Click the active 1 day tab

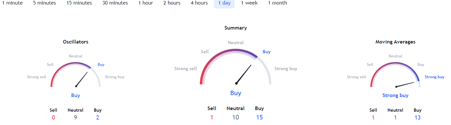point(224,3)
